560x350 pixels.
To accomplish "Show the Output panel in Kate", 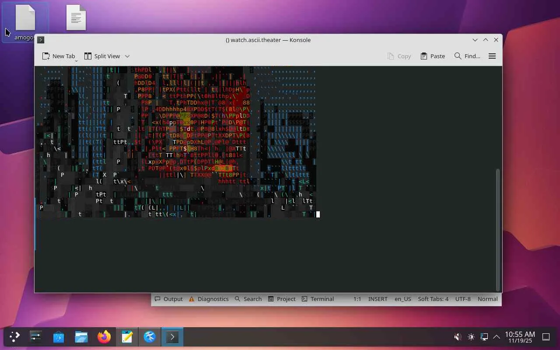I will [x=168, y=299].
